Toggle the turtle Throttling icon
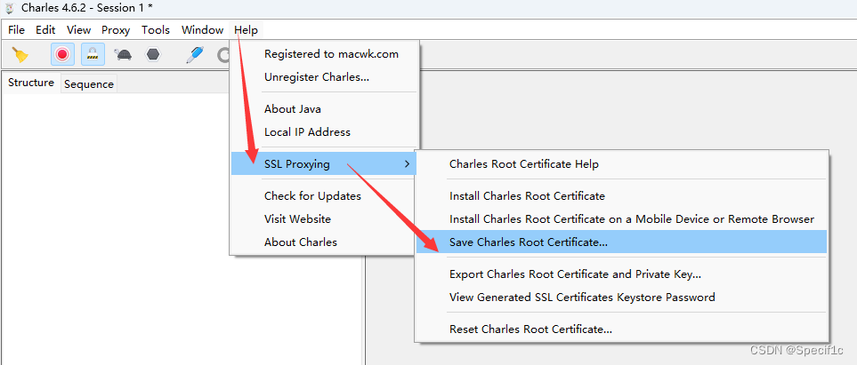The width and height of the screenshot is (857, 365). click(x=123, y=54)
